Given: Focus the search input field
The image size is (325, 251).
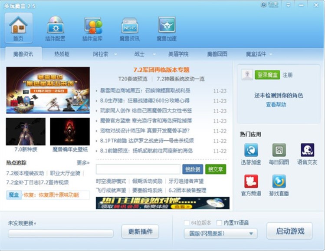Looking at the screenshot, I should coord(138,169).
